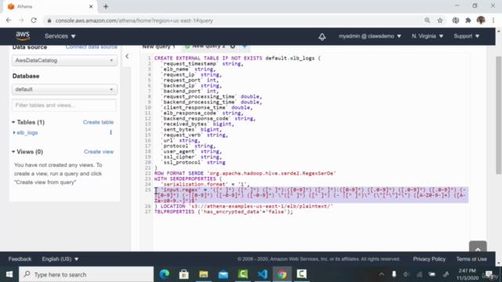
Task: Click the TBLPROPERTIES line in editor
Action: tap(224, 211)
